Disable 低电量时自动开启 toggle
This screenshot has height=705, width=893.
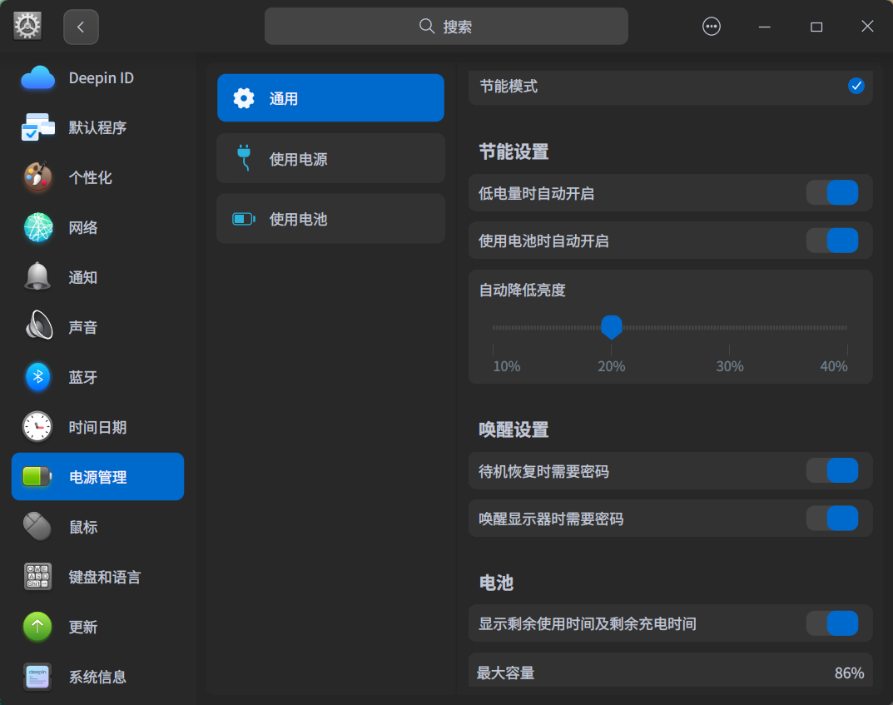[x=832, y=192]
